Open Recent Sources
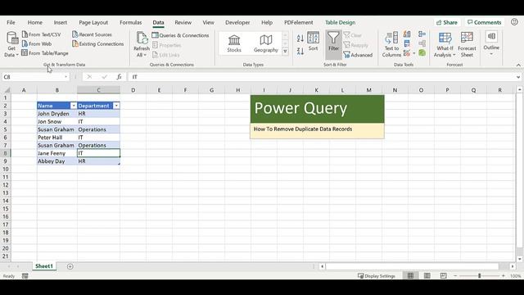The height and width of the screenshot is (295, 524). tap(93, 34)
